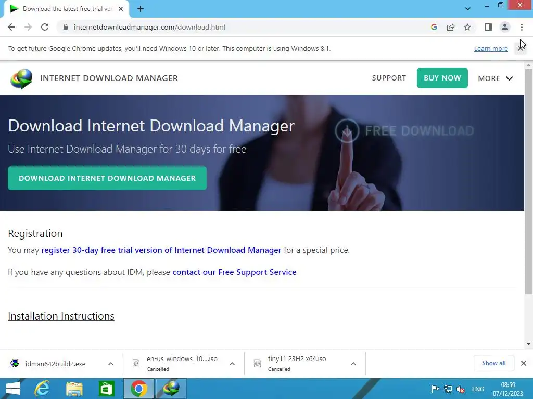
Task: Open the Chrome profile avatar
Action: [x=505, y=27]
